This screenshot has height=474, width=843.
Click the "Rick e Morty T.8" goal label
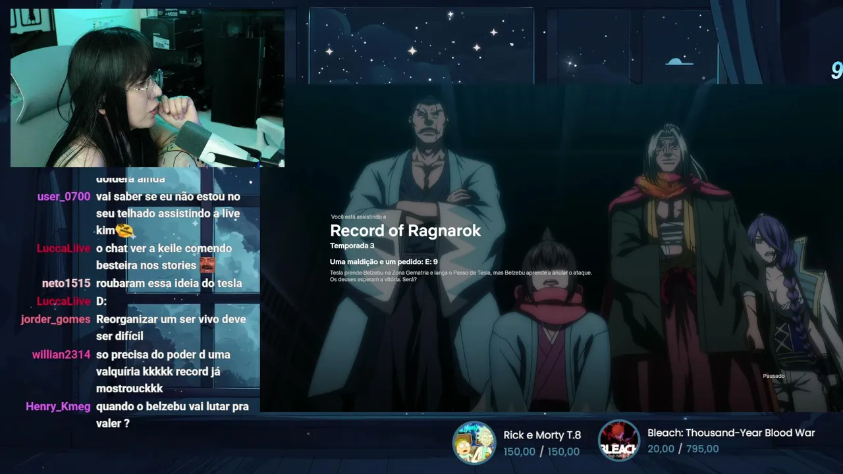pos(542,435)
